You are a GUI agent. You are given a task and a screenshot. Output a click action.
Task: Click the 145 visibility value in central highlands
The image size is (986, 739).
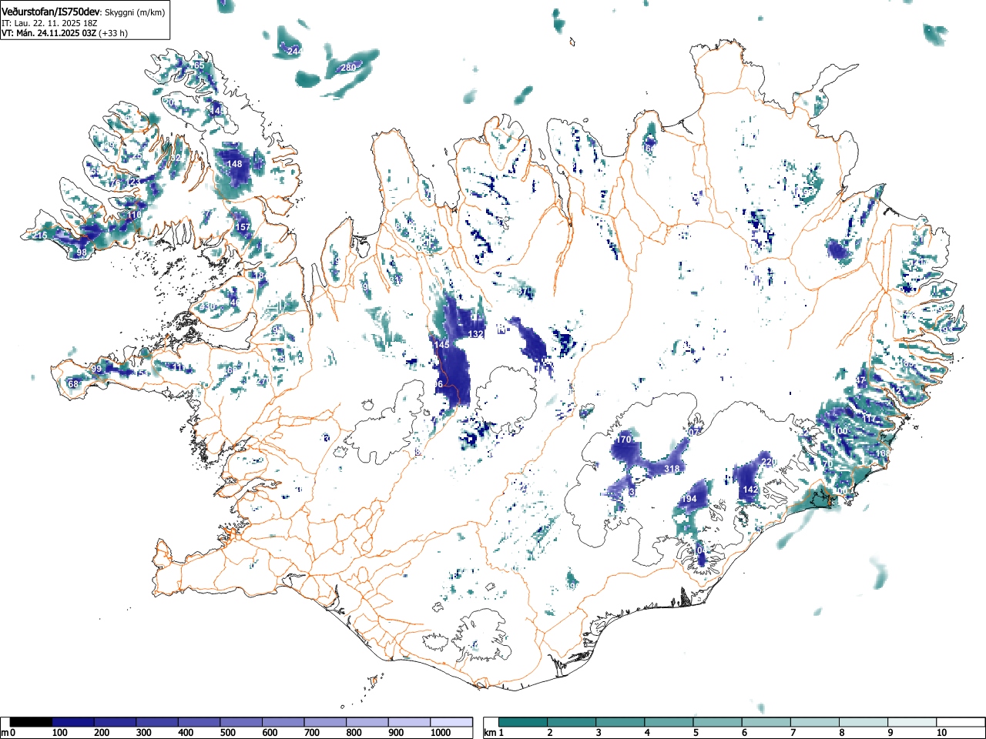441,345
